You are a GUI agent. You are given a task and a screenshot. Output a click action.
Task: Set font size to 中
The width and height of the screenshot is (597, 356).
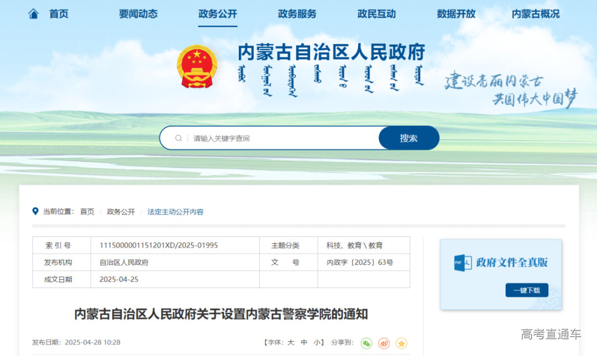[304, 342]
